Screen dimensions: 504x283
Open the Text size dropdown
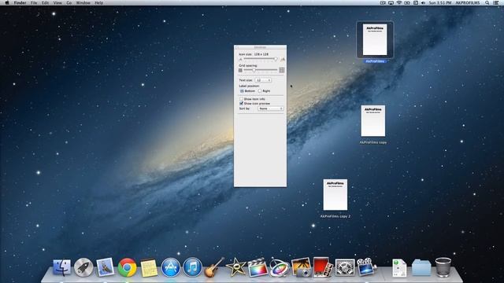(x=263, y=80)
